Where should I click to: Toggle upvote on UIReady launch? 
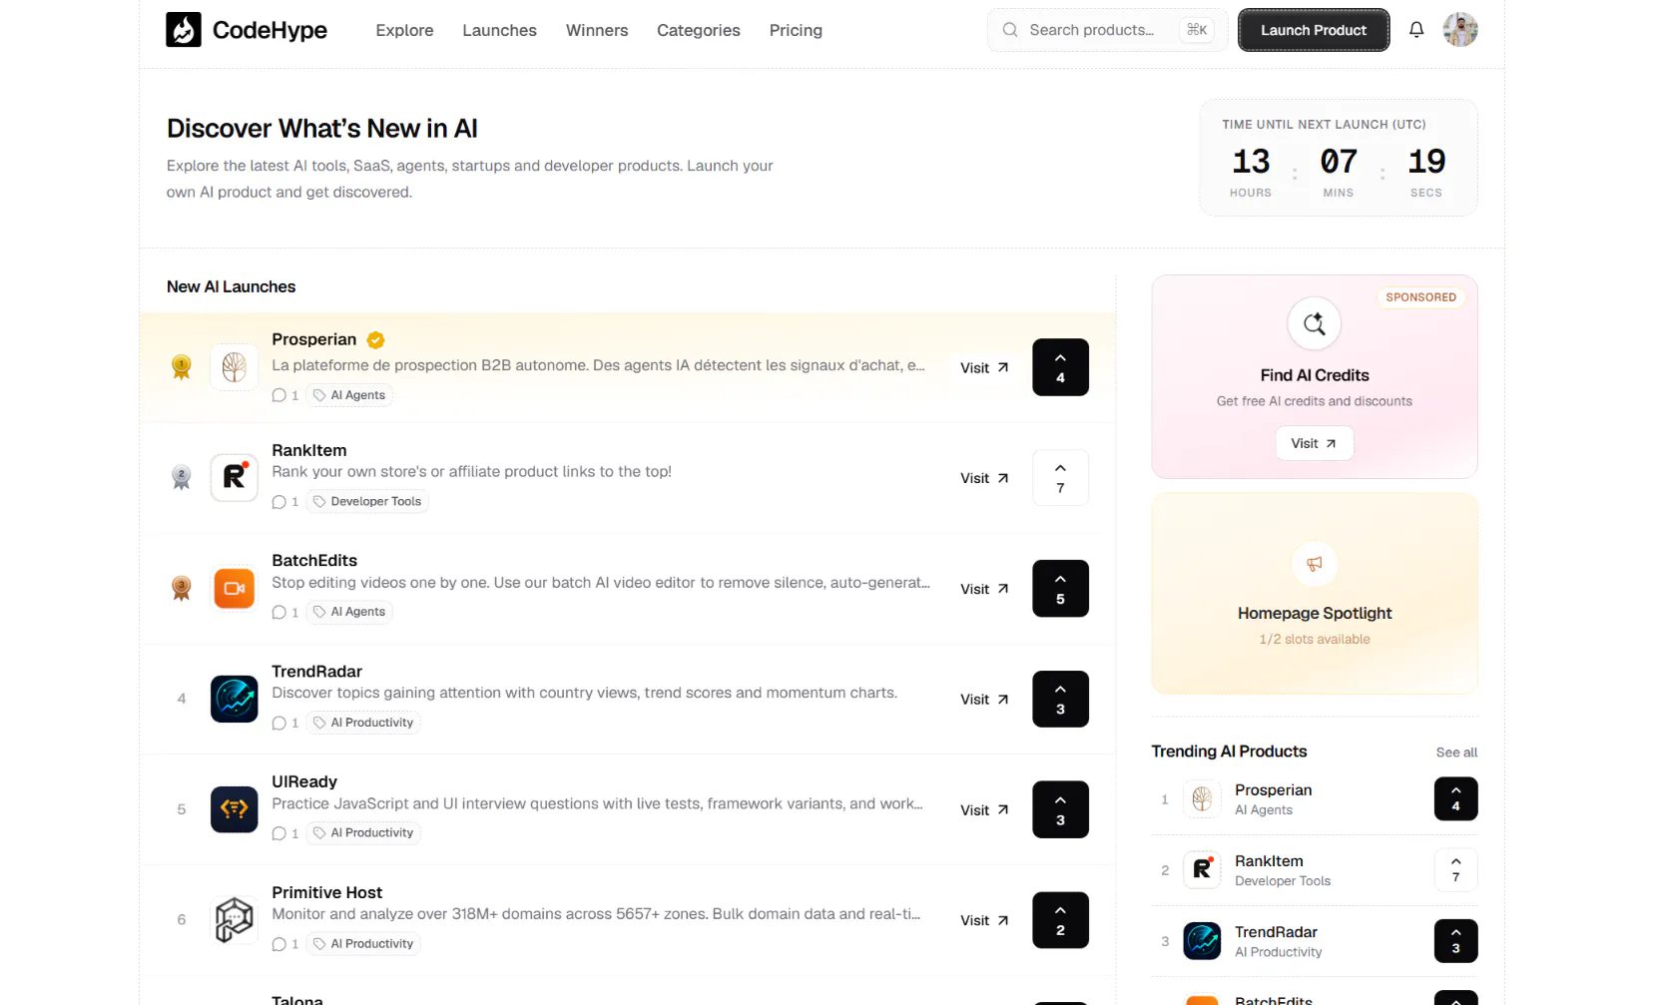point(1060,809)
